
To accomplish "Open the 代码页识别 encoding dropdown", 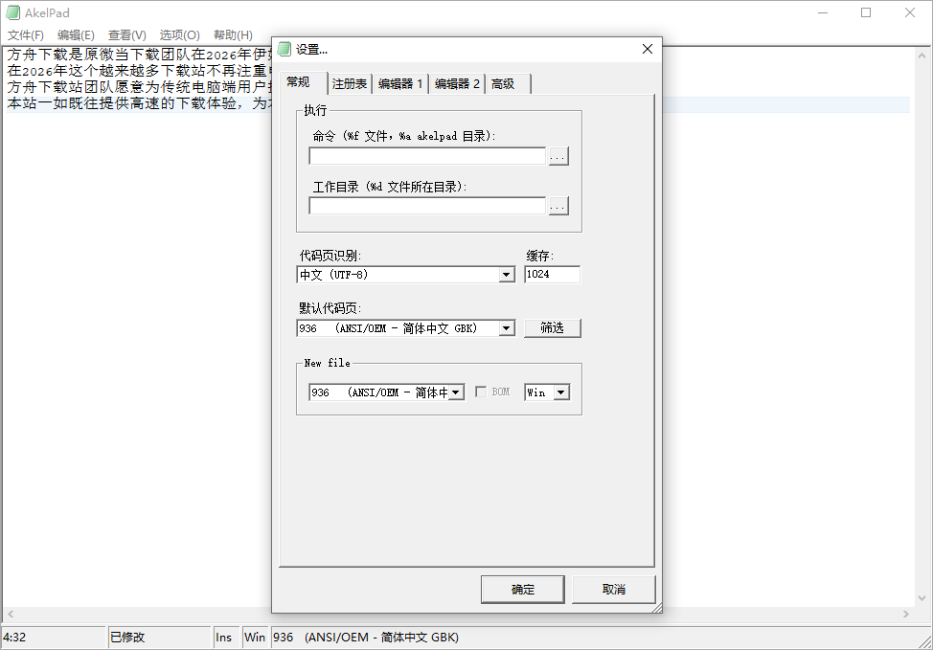I will pos(506,275).
